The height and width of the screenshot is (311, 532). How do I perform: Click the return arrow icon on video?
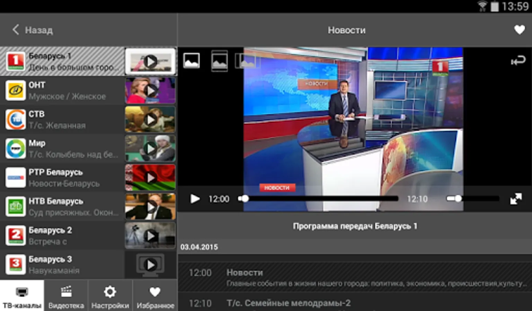518,61
